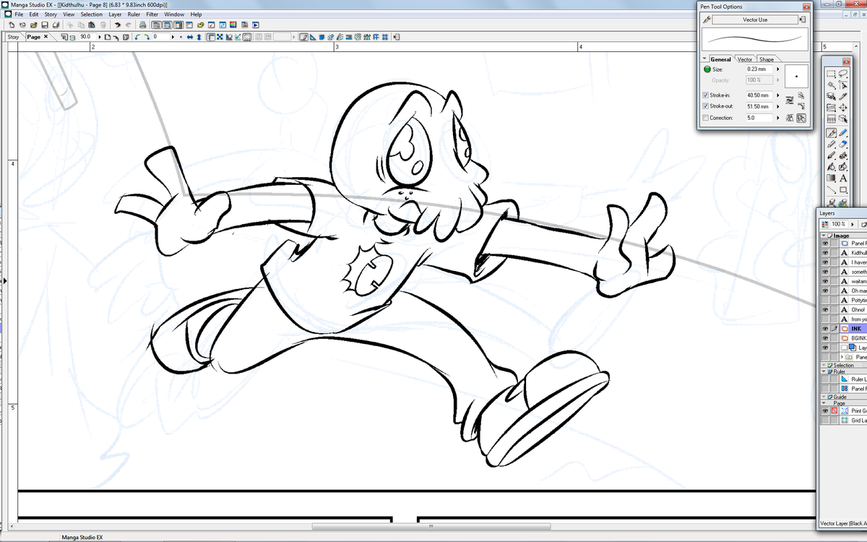The height and width of the screenshot is (542, 867).
Task: Click the flip vertical double-arrow icon
Action: (199, 37)
